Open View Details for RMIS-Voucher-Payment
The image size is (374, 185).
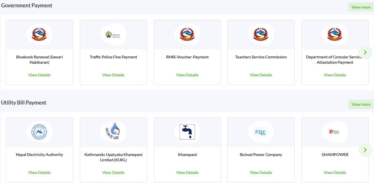(187, 75)
